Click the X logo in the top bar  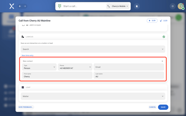12,6
